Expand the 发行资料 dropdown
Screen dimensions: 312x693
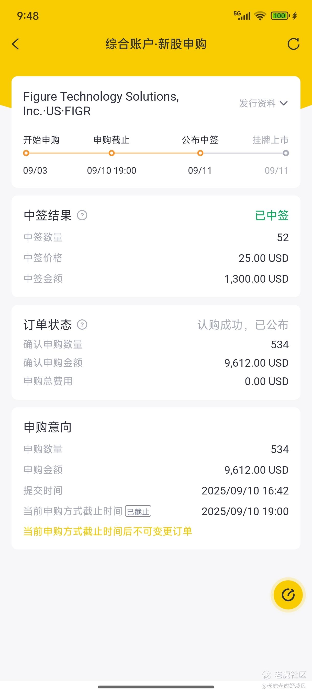click(x=257, y=103)
